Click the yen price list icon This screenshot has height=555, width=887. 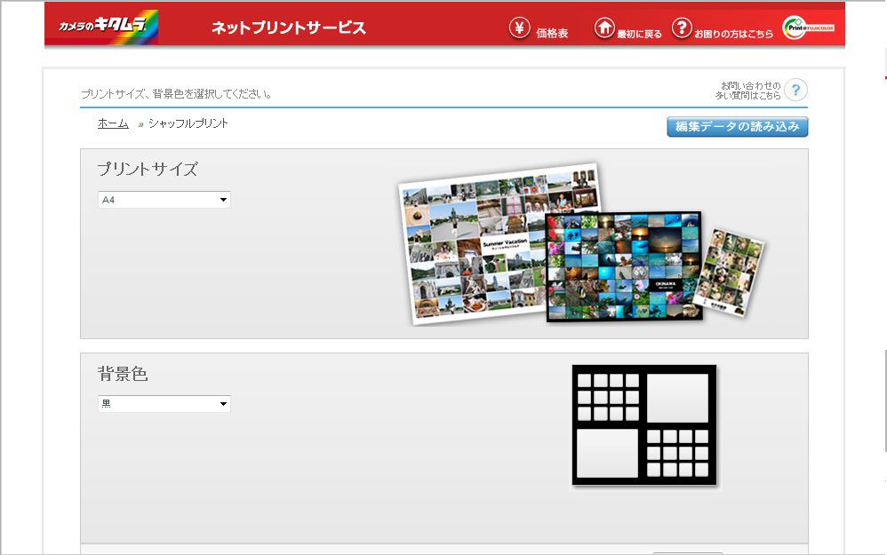pyautogui.click(x=520, y=28)
